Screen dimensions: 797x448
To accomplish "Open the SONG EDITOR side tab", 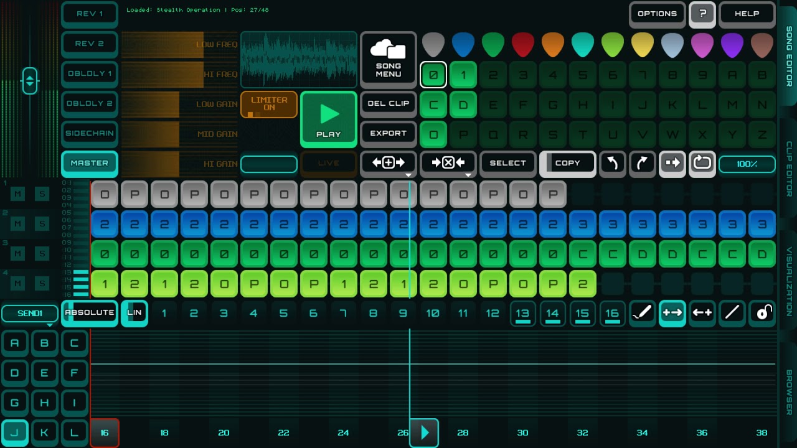I will [x=788, y=56].
